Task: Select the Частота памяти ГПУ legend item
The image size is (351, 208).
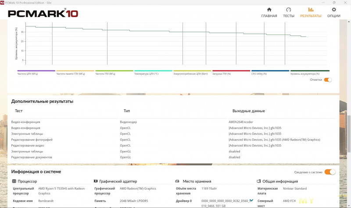Action: tap(75, 71)
